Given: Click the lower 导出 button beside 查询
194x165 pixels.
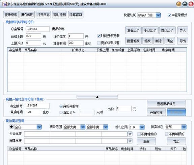Looking at the screenshot, I should click(176, 141).
